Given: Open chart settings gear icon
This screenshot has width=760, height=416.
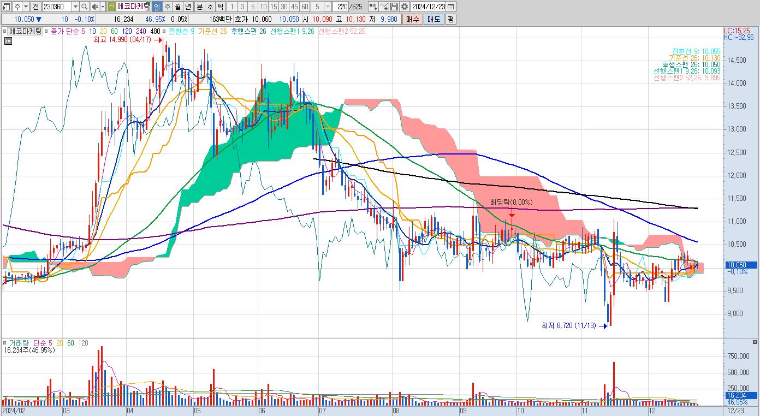Looking at the screenshot, I should tap(404, 7).
